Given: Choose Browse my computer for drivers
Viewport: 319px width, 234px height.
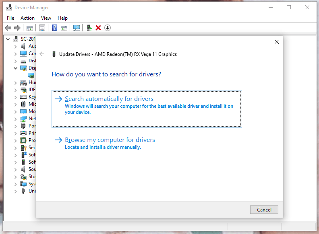Looking at the screenshot, I should [x=110, y=140].
